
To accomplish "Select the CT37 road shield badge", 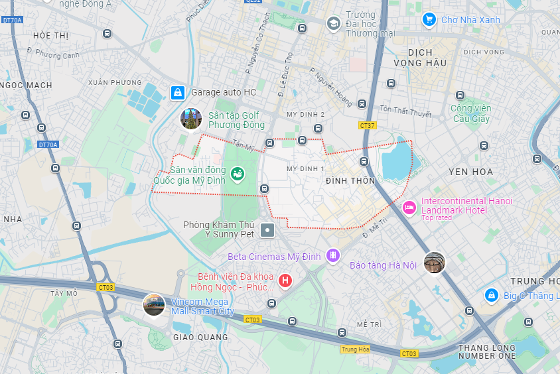I will pyautogui.click(x=367, y=125).
